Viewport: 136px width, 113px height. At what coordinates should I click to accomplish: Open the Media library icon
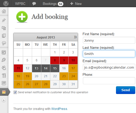point(4,28)
